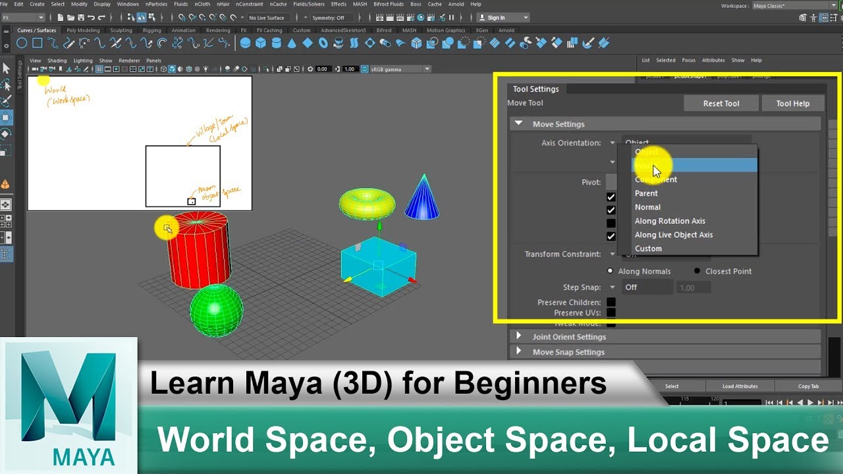Expand Joint Orient Settings section
Screen dimensions: 843x474
519,336
